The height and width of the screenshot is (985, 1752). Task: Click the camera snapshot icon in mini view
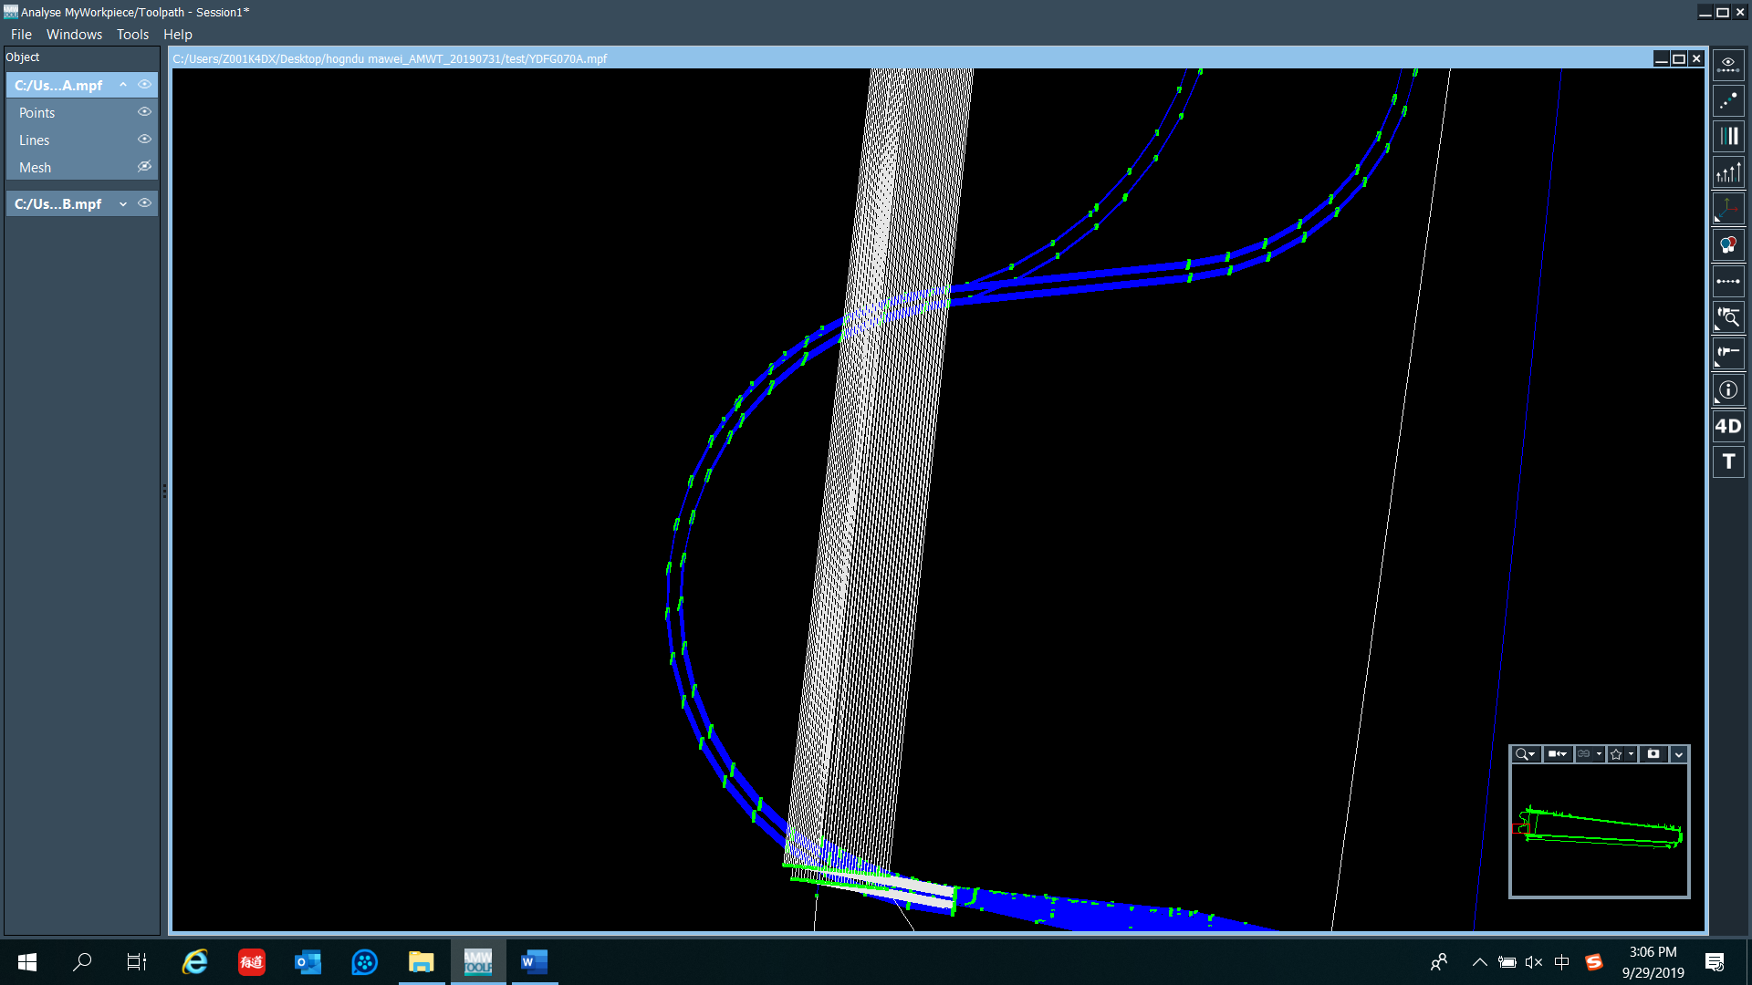1653,754
